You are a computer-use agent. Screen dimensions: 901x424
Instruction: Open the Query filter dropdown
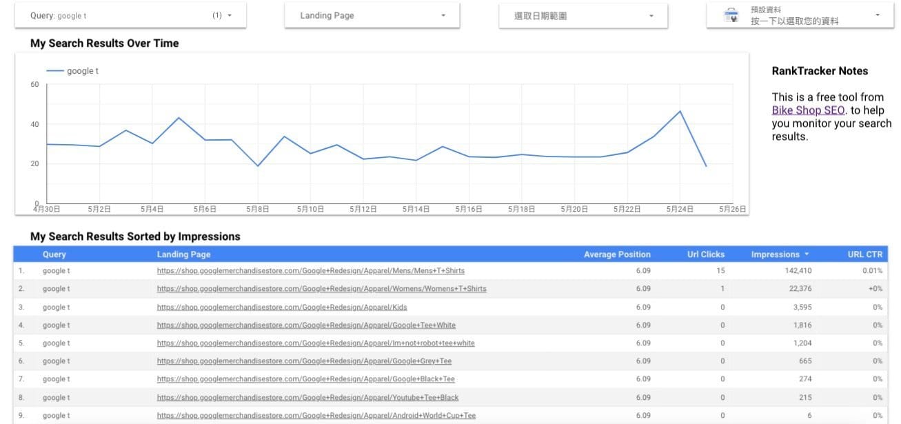(x=131, y=15)
